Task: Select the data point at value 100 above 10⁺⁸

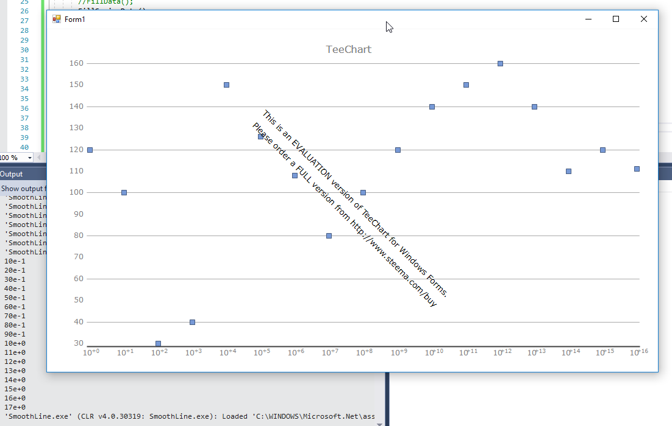Action: [x=363, y=193]
